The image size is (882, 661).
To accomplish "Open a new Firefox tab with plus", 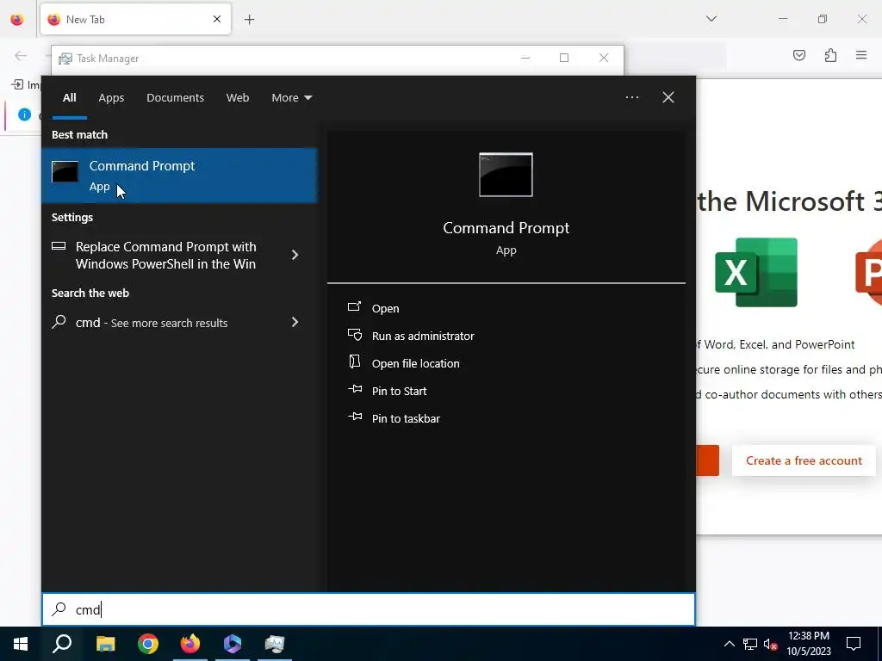I will 249,20.
